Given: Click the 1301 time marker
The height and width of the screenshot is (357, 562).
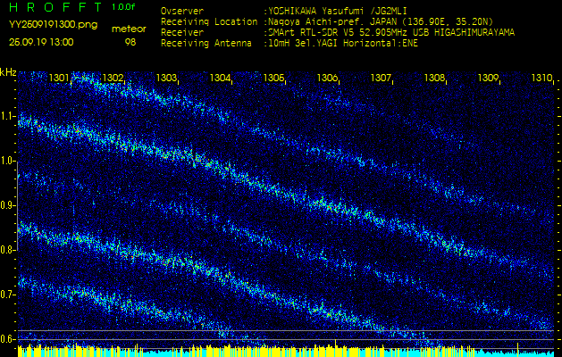Looking at the screenshot, I should [x=59, y=79].
